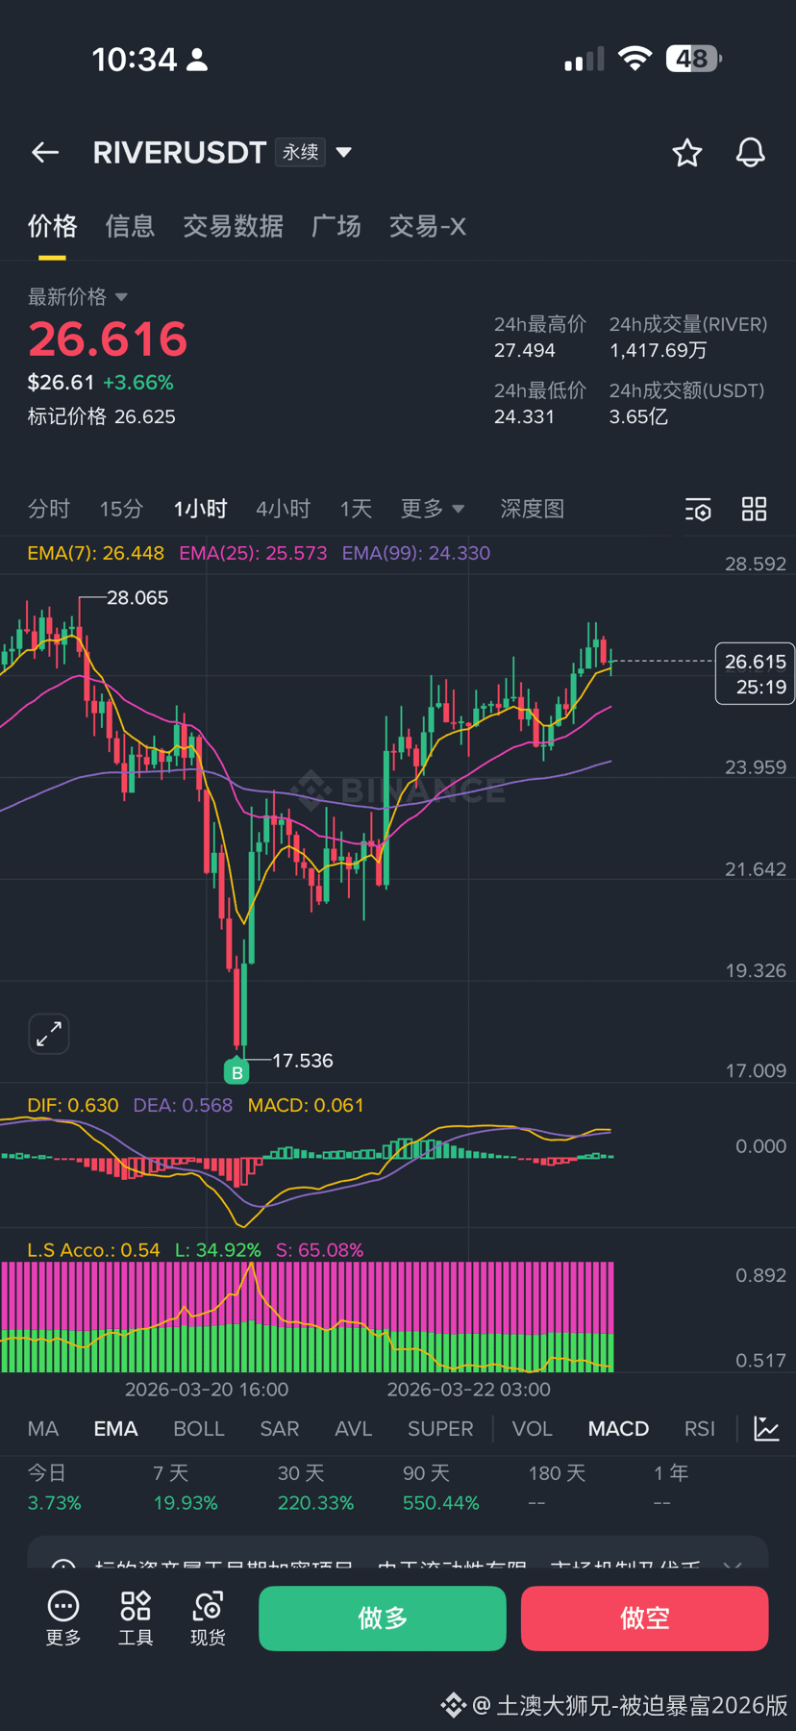
Task: Toggle the RSI sub-indicator
Action: (x=700, y=1428)
